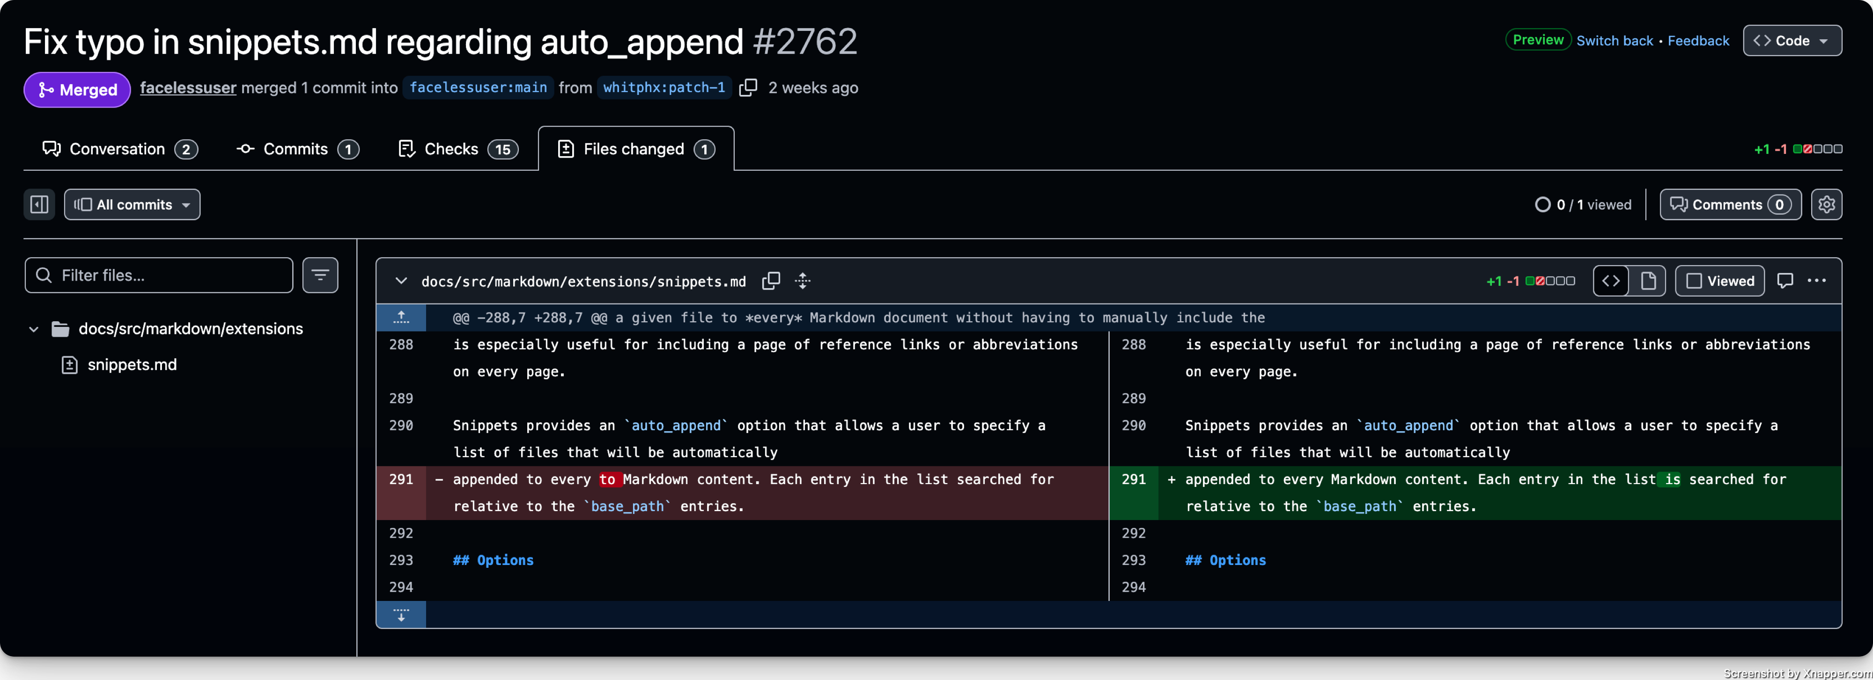
Task: Open diff view settings gear
Action: click(1827, 205)
